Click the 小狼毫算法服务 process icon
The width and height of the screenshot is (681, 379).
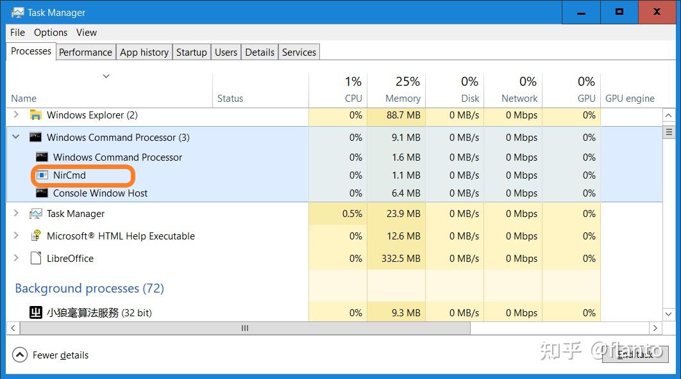click(35, 312)
